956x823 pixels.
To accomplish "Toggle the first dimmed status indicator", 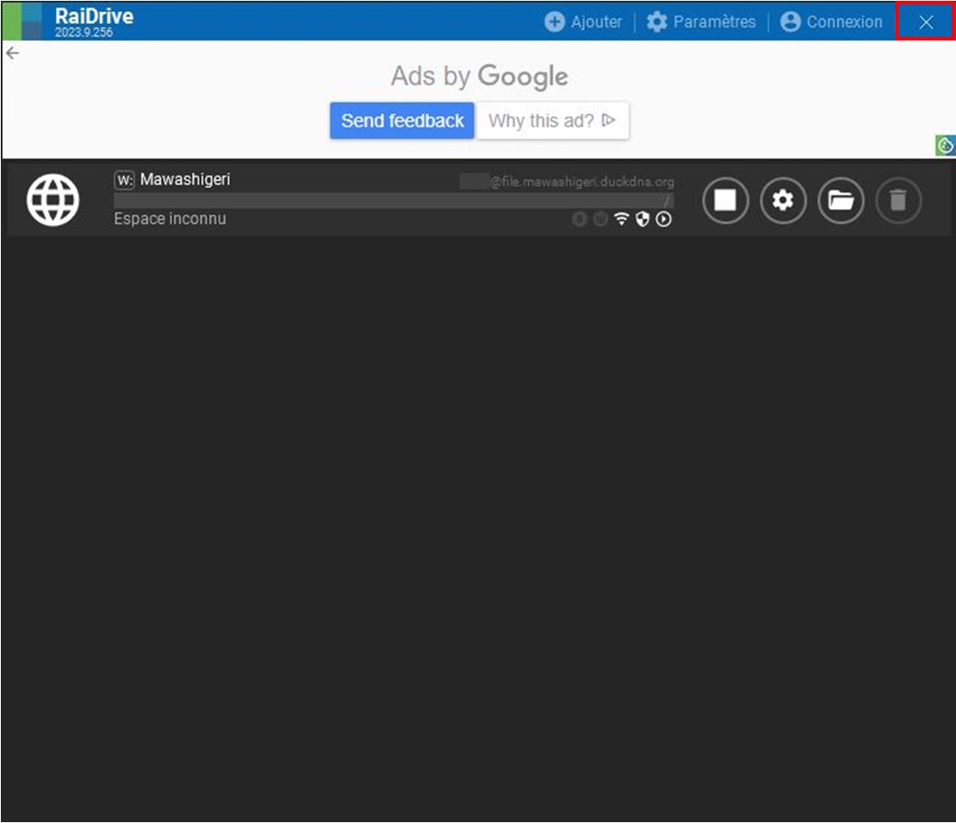I will [x=579, y=219].
